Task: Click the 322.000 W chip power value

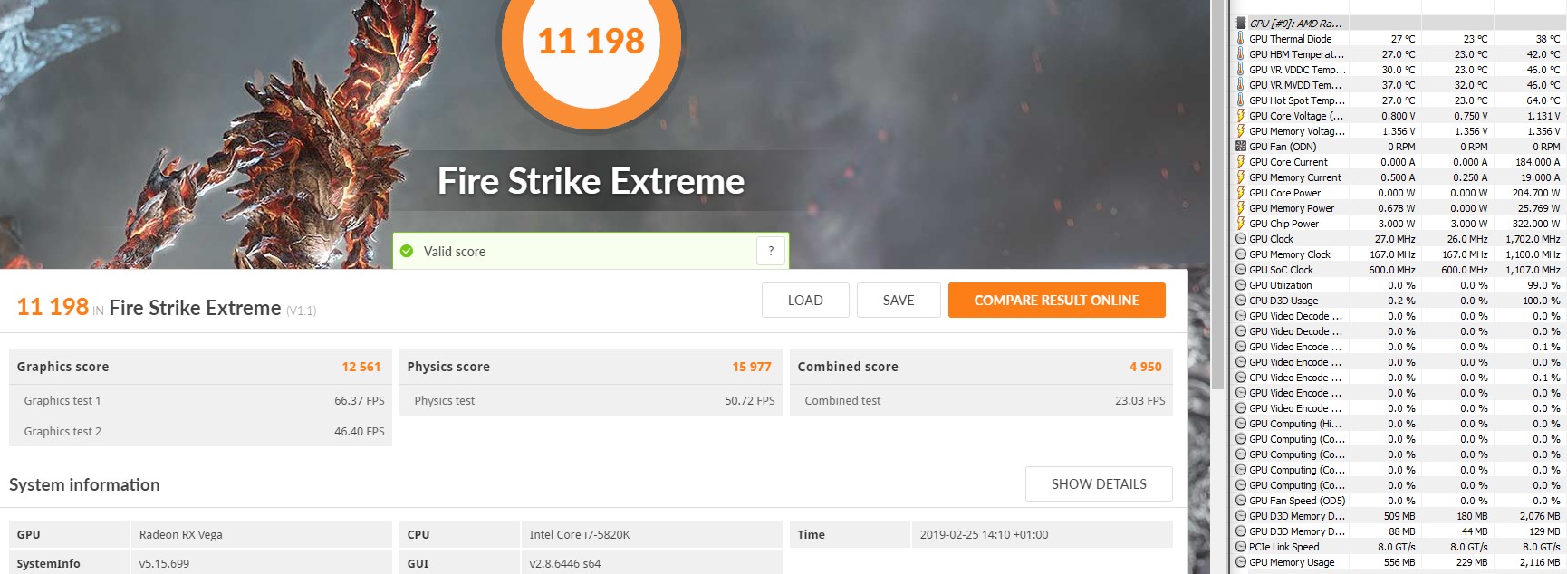Action: [1536, 224]
